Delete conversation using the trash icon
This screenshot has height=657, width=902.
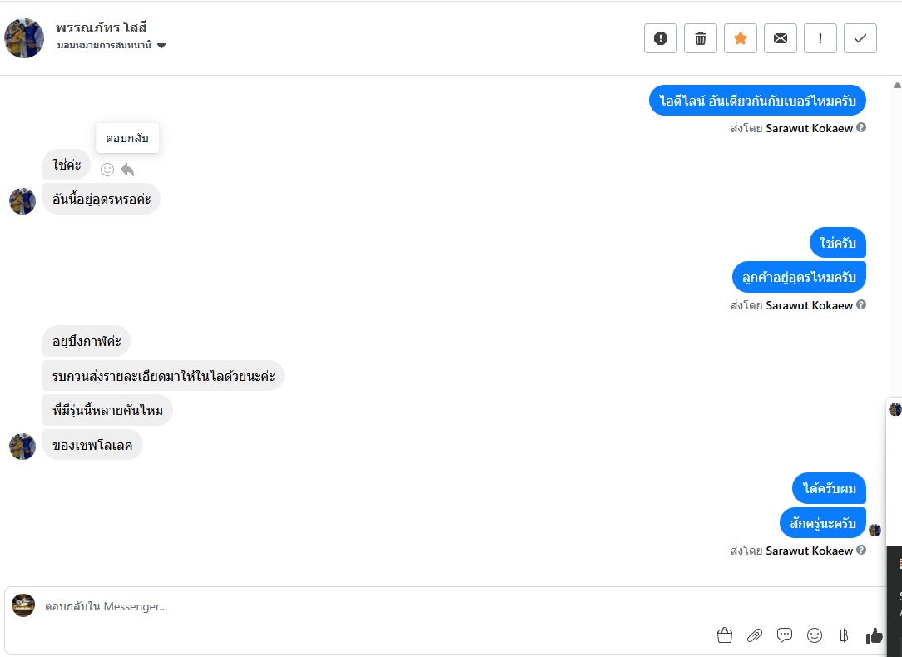(701, 38)
